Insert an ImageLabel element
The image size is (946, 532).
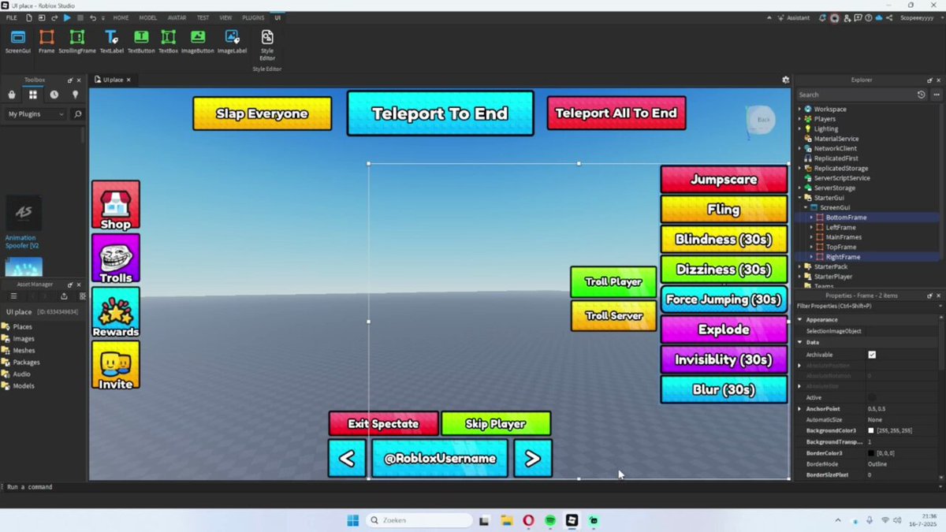click(x=232, y=42)
